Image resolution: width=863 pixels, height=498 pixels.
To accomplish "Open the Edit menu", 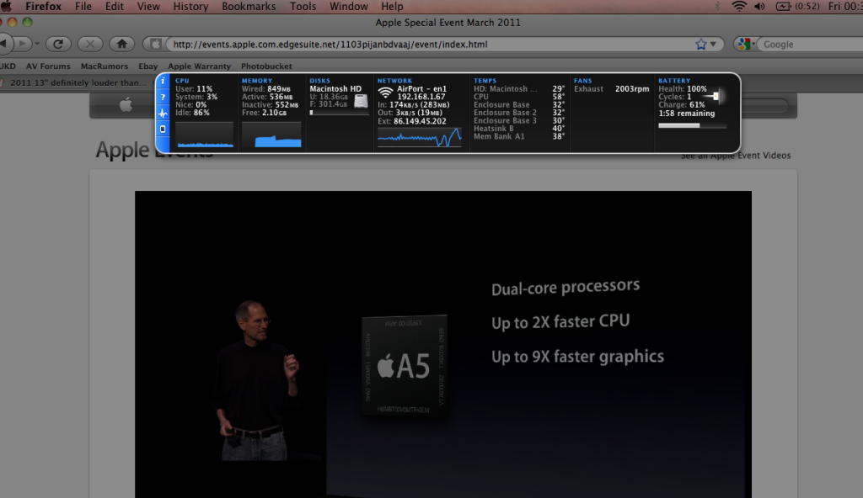I will pos(114,7).
